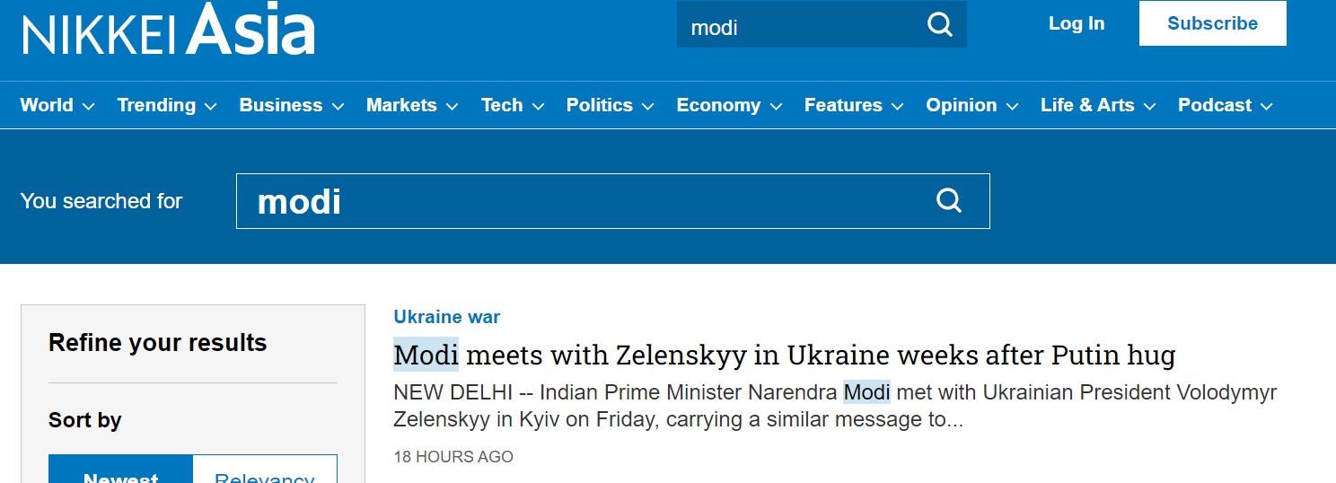Expand the World menu chevron
This screenshot has width=1336, height=483.
tap(88, 107)
